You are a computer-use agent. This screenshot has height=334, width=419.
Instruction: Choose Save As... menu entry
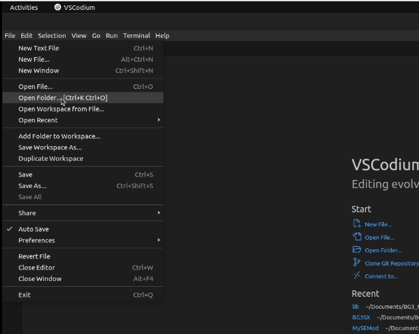(83, 186)
